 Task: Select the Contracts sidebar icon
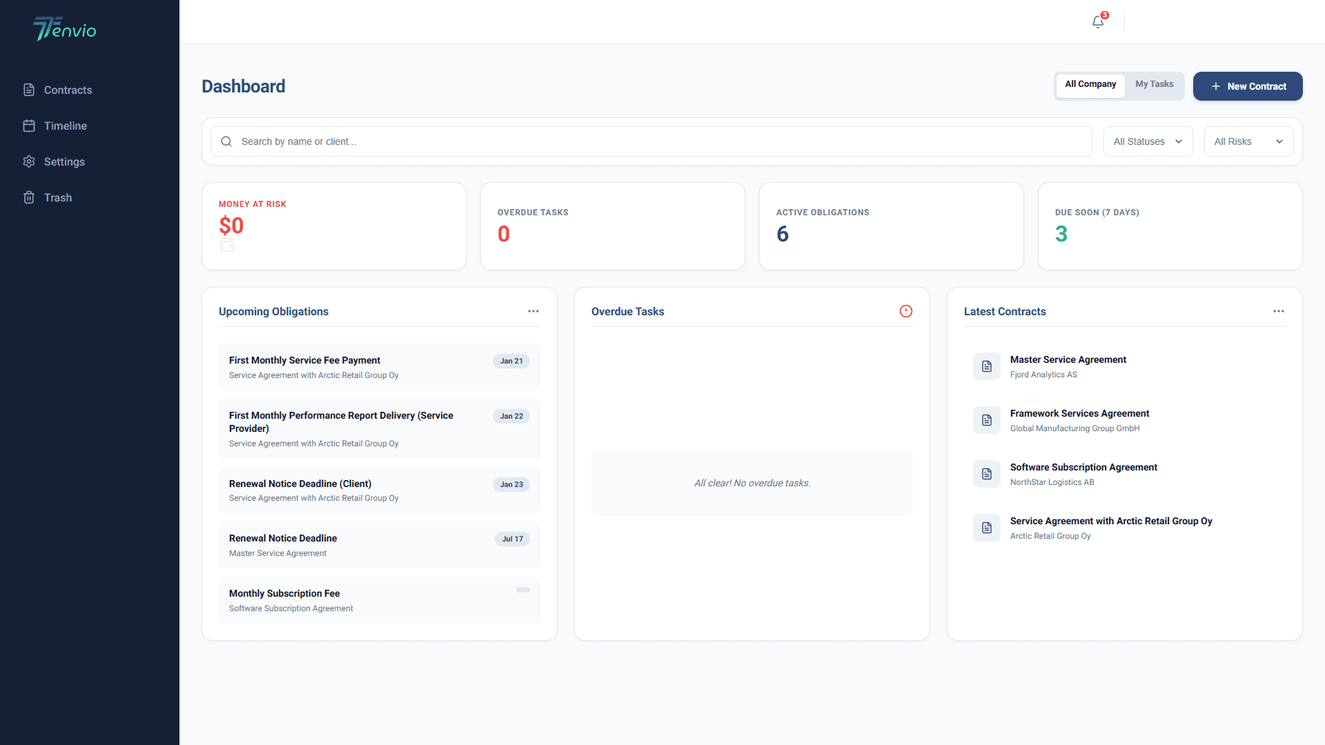point(29,90)
